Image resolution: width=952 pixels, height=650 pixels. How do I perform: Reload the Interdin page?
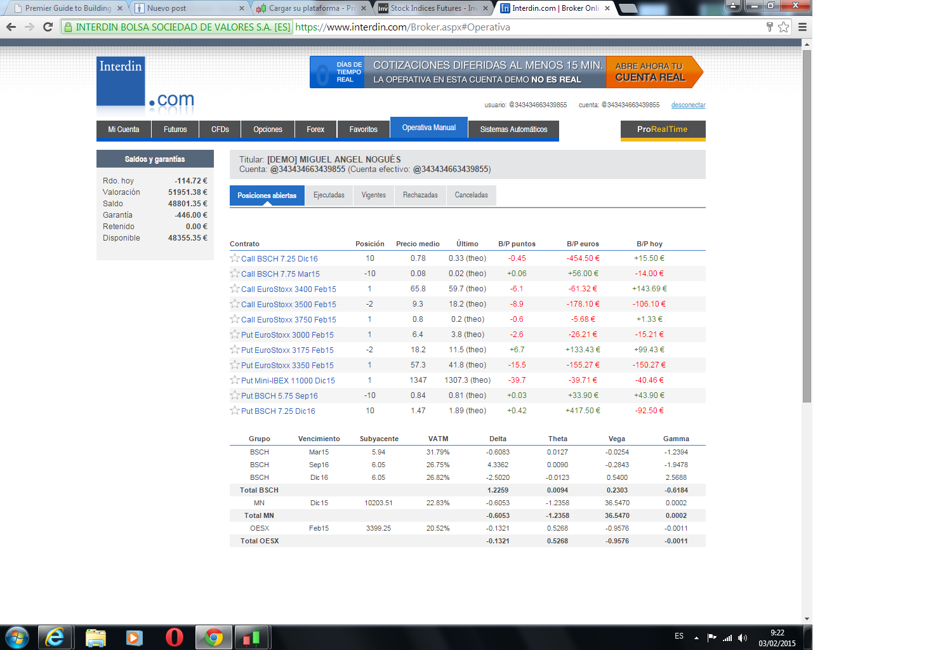pos(48,27)
